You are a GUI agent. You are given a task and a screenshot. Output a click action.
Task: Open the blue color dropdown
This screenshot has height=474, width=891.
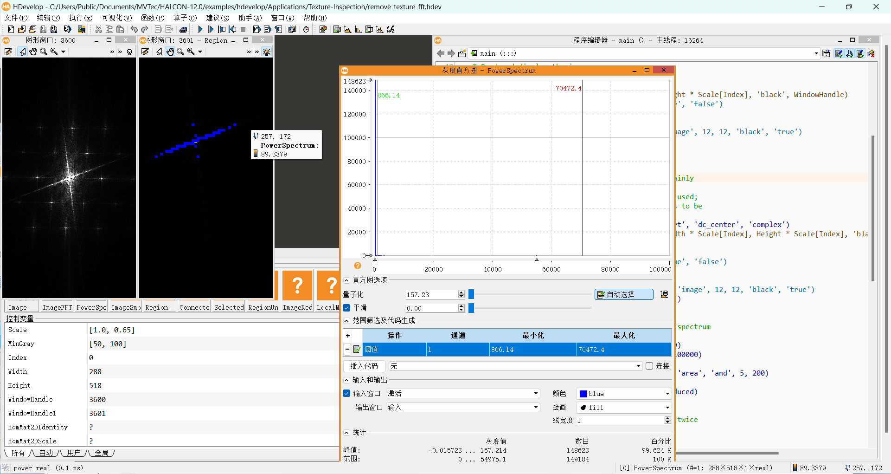623,394
